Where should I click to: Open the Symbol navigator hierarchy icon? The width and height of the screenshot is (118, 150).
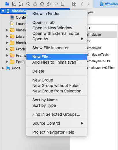click(21, 4)
